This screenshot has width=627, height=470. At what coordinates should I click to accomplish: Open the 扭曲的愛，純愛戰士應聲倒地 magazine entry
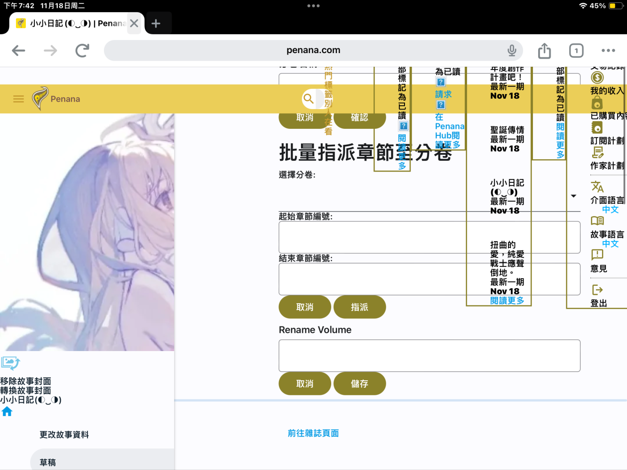tap(507, 268)
